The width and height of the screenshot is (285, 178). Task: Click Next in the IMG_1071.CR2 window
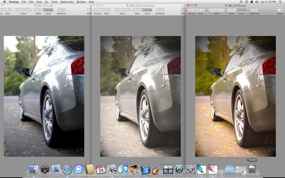tap(7, 10)
